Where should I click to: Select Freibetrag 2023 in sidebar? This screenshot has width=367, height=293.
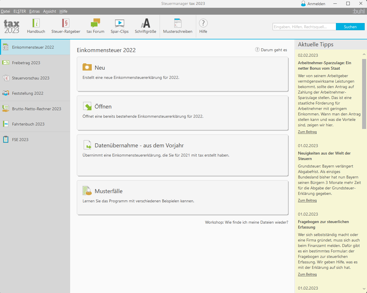click(26, 63)
